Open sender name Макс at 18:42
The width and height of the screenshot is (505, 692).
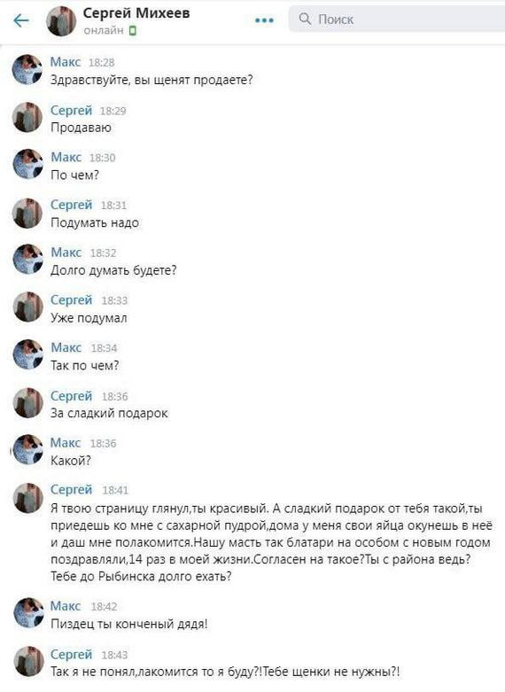66,606
